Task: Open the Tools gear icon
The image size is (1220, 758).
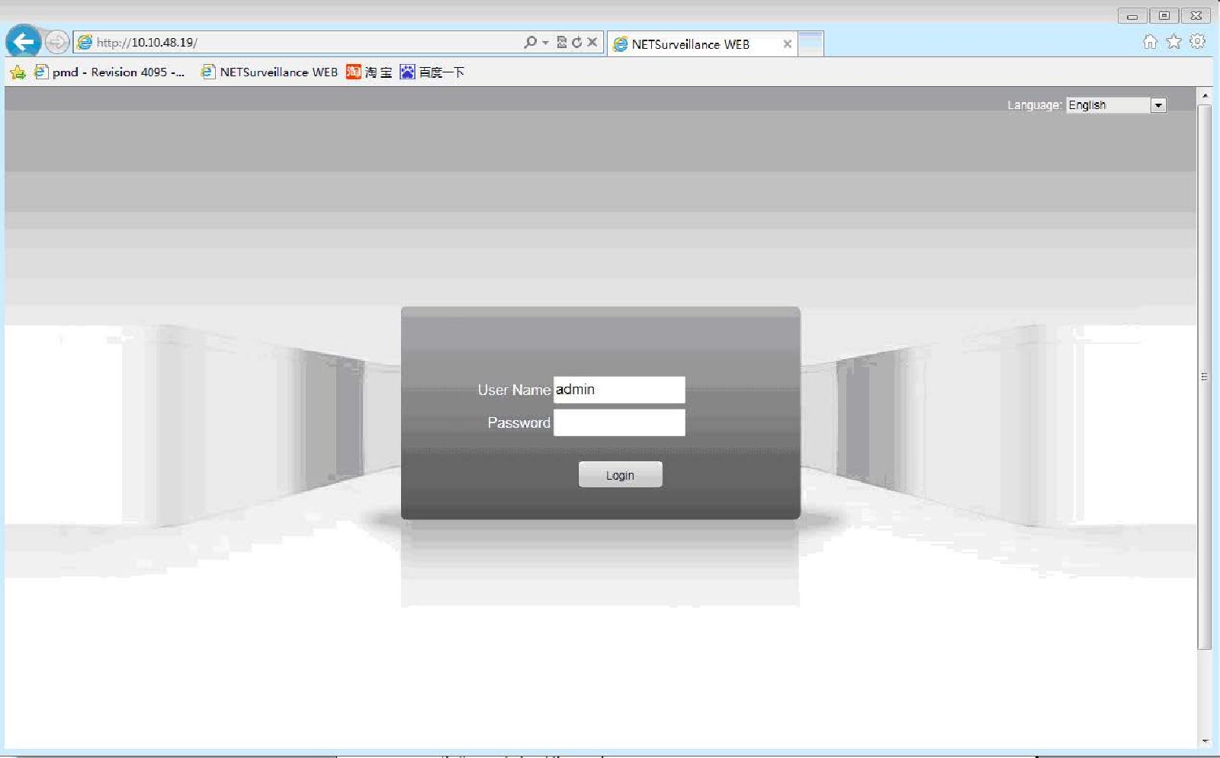Action: [x=1198, y=42]
